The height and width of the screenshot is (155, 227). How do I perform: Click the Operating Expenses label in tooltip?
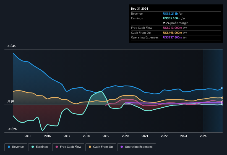coord(145,38)
